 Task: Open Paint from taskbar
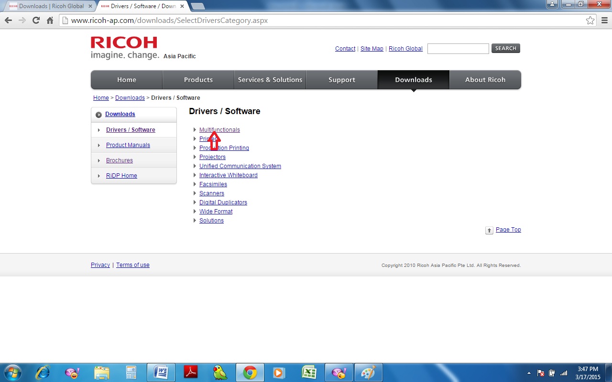(x=368, y=372)
